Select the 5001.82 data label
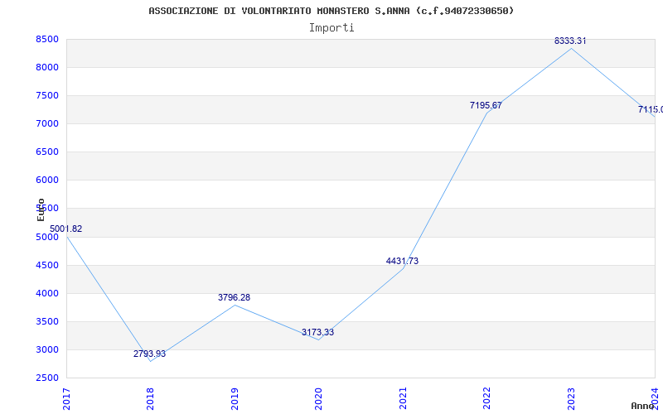The image size is (663, 414). pyautogui.click(x=66, y=229)
